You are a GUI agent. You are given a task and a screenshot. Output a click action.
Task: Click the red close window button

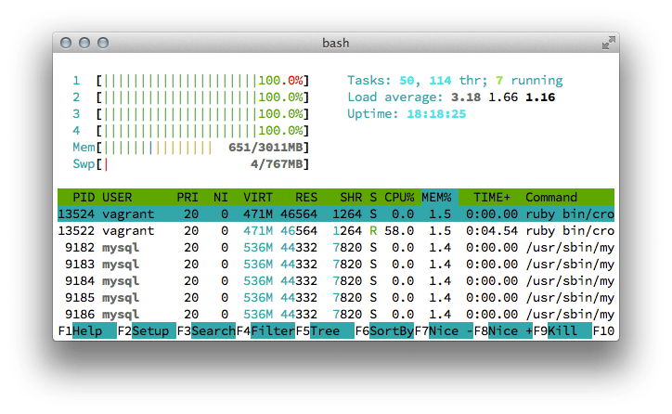click(x=66, y=43)
